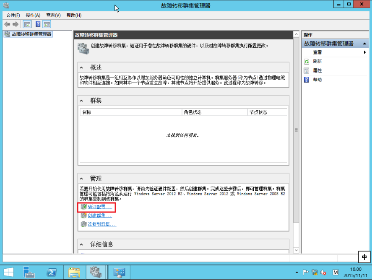Click the icon beside 验证配置 link
The height and width of the screenshot is (280, 372).
tap(83, 207)
